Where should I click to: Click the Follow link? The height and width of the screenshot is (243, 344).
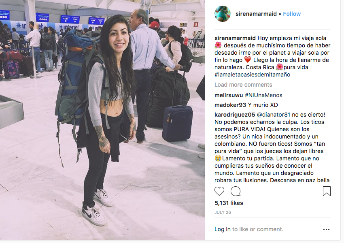point(291,14)
